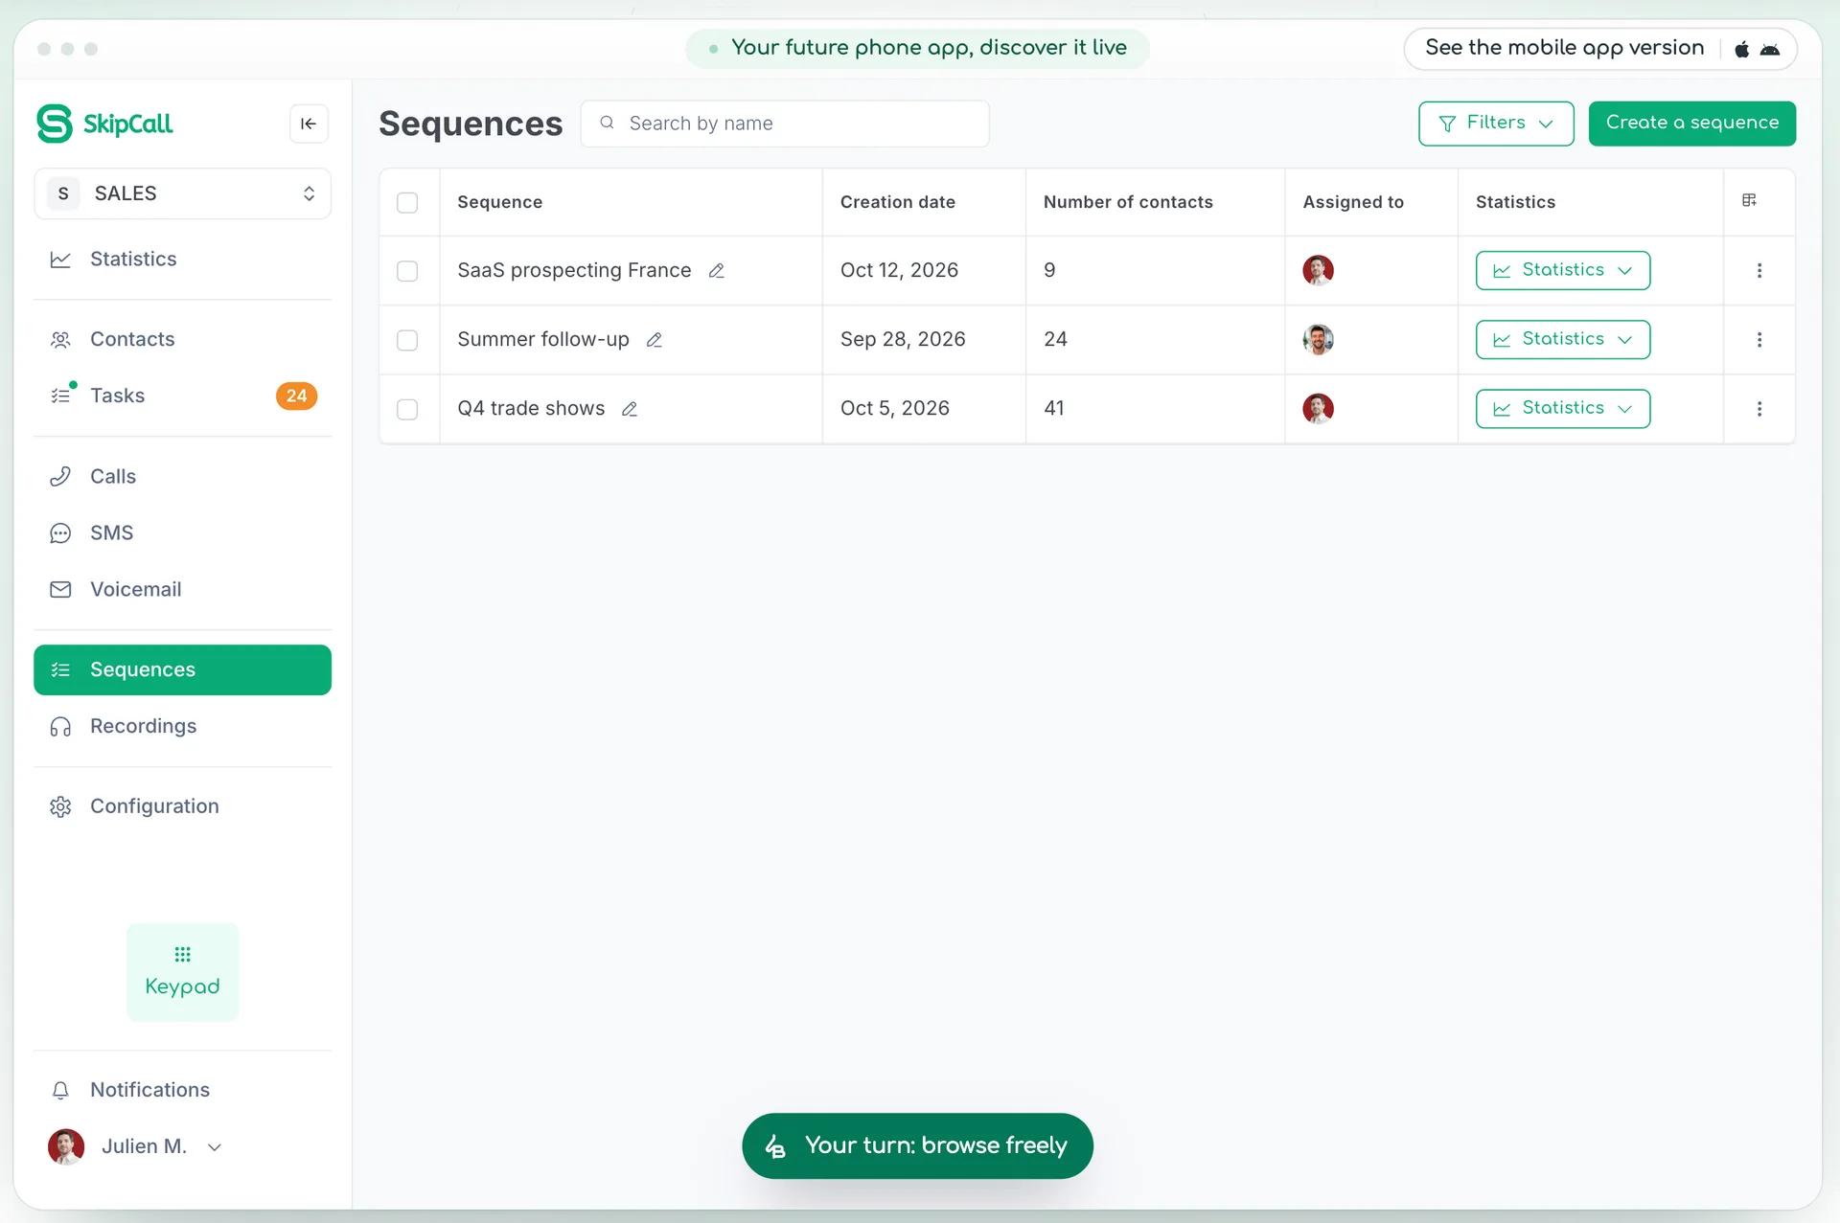Click the SkipCall logo
Viewport: 1840px width, 1223px height.
click(x=104, y=124)
